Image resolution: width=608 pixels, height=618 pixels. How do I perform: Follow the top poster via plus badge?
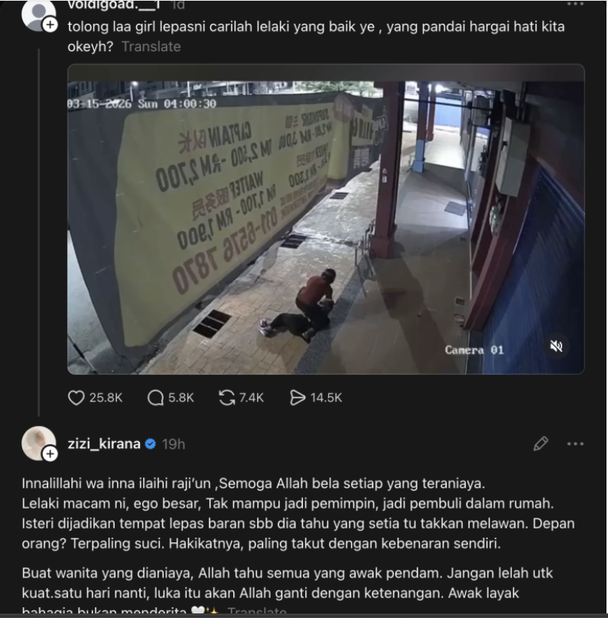click(50, 24)
